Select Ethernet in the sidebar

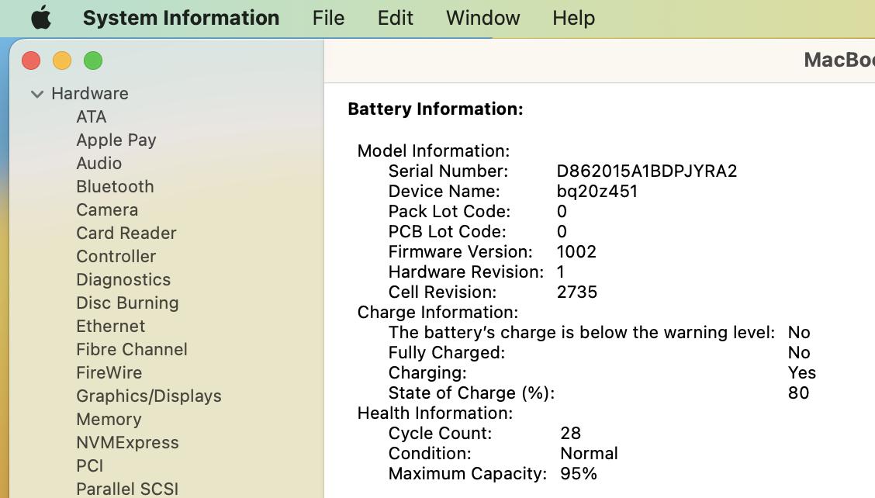[110, 326]
